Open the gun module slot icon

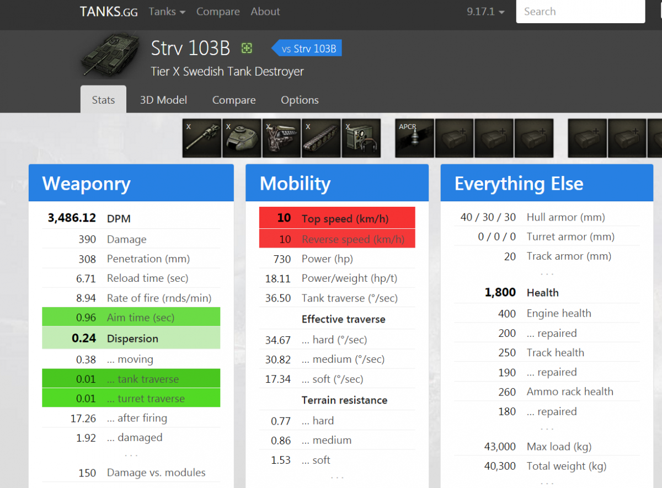[202, 138]
